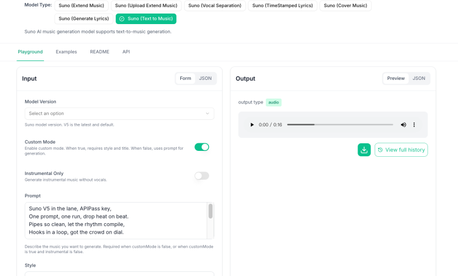Disable the Custom Mode toggle
This screenshot has width=458, height=276.
[201, 147]
